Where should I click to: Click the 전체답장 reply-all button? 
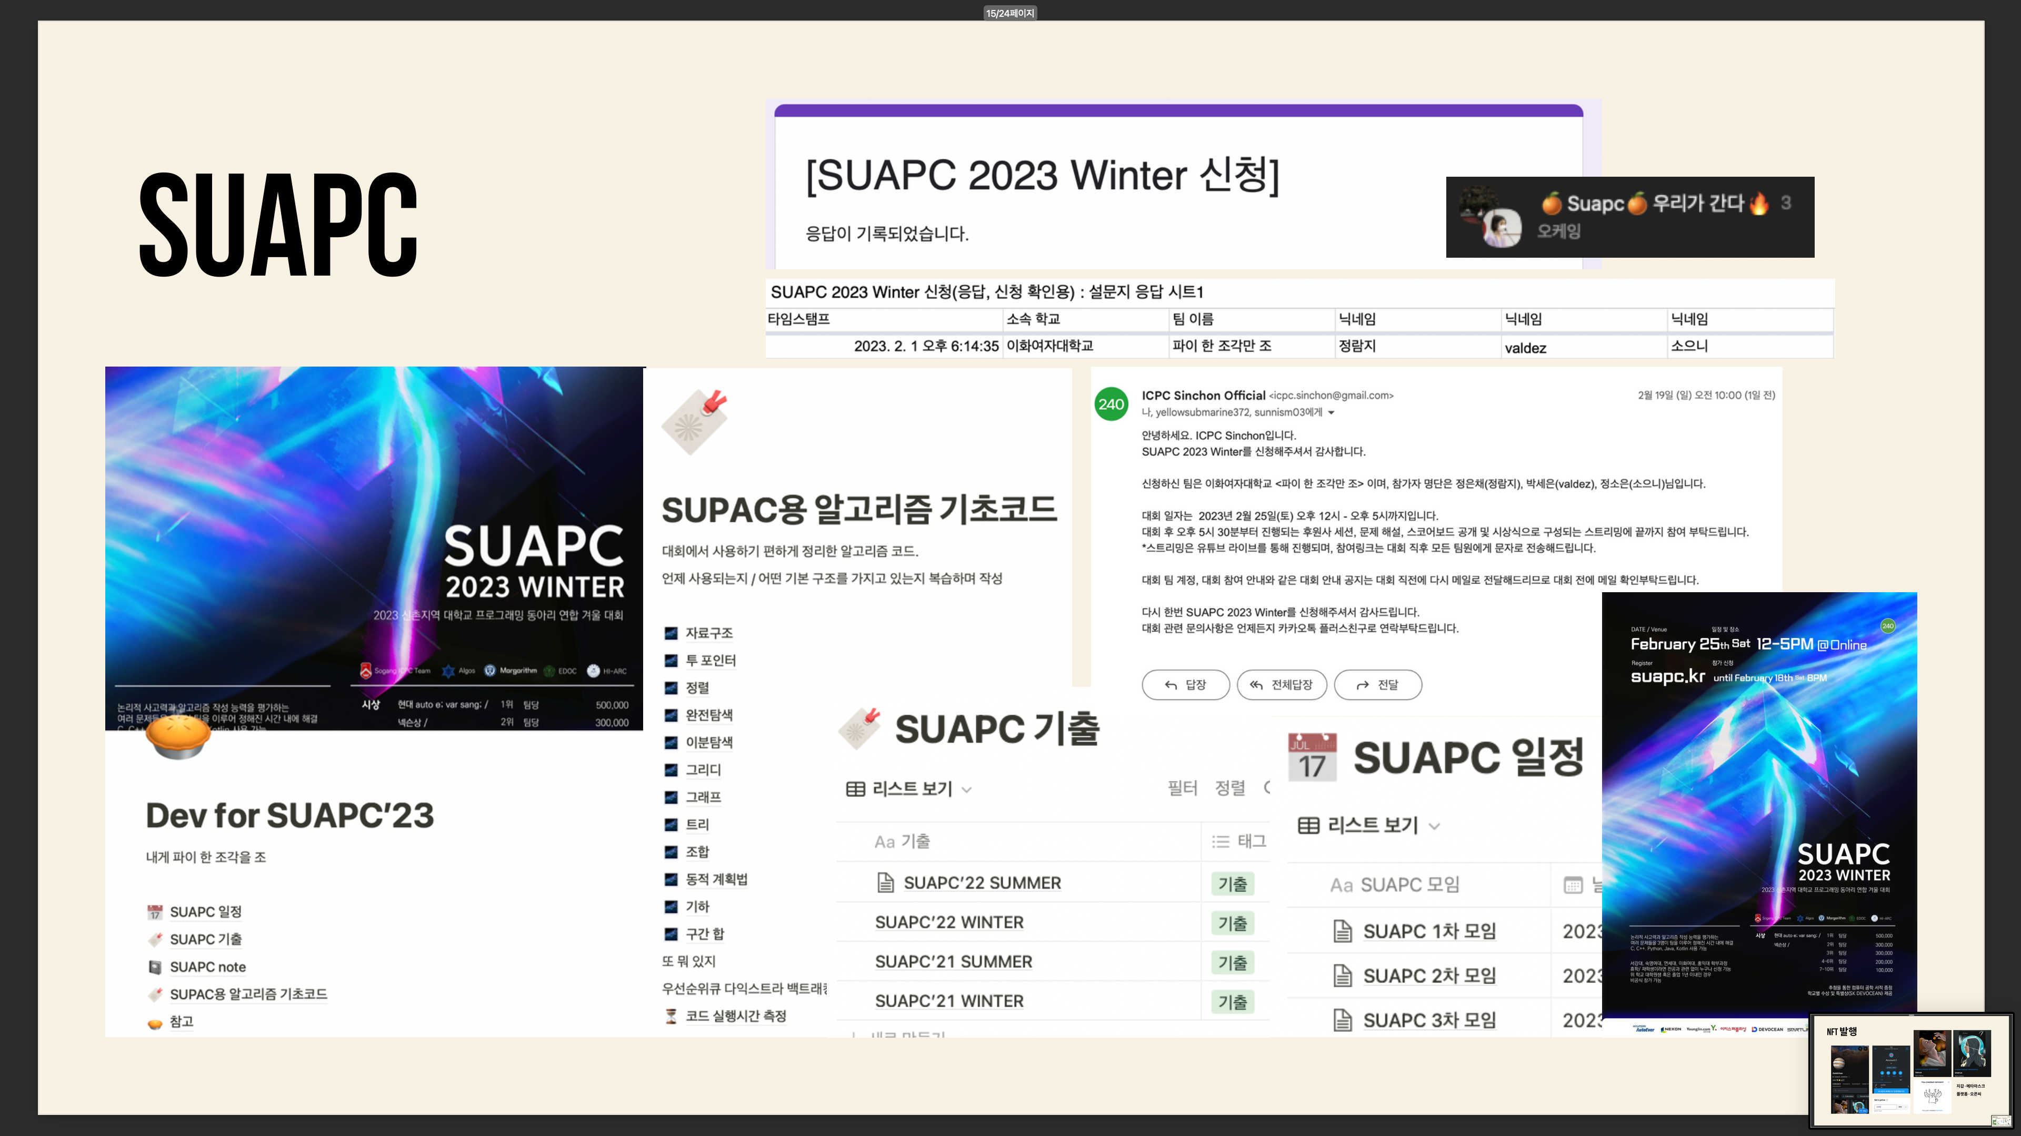pyautogui.click(x=1281, y=684)
